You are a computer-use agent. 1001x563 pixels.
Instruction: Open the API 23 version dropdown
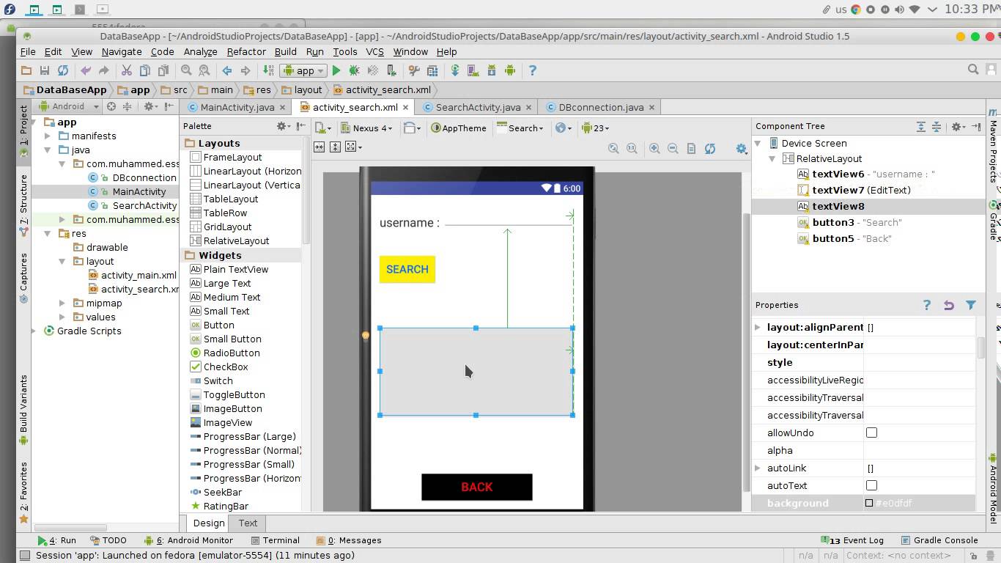click(595, 128)
